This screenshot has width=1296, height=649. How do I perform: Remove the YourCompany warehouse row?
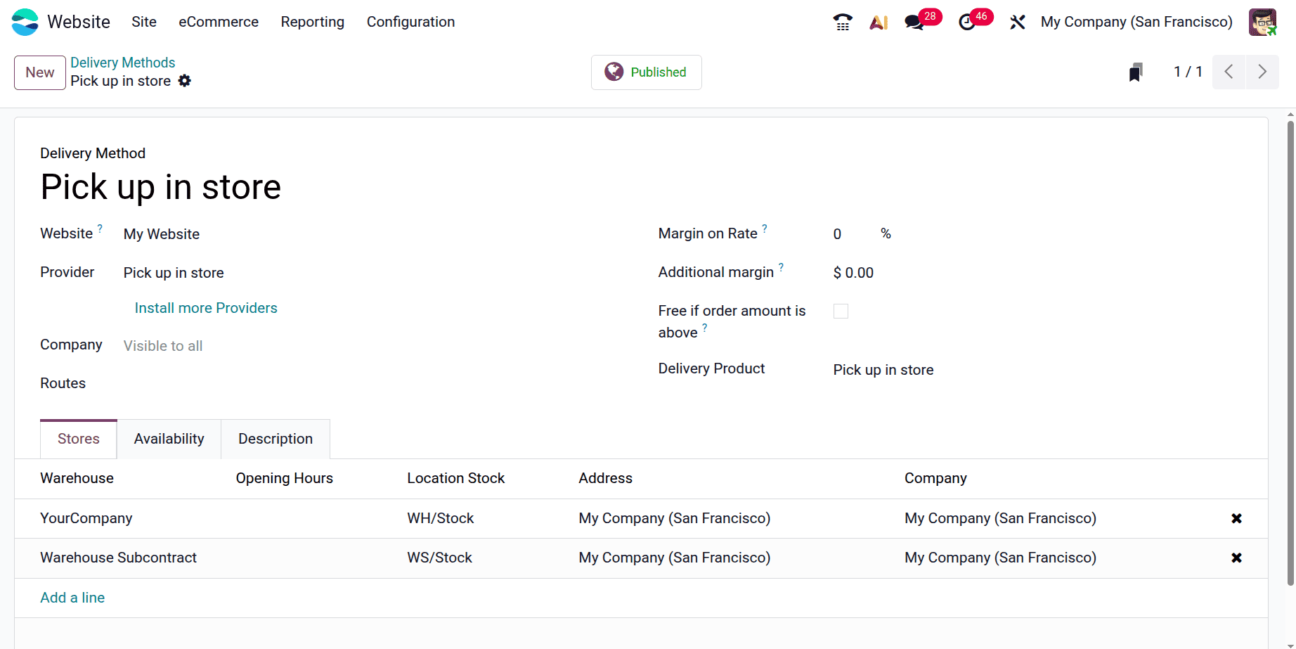point(1236,518)
